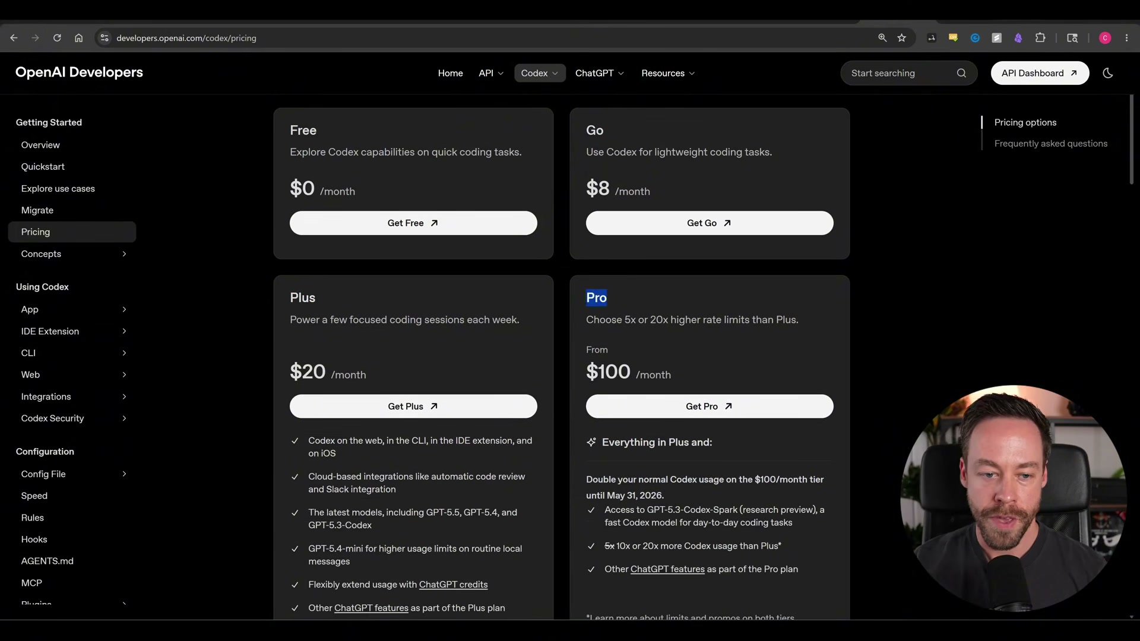The image size is (1140, 641).
Task: Open Explore use cases in sidebar
Action: pyautogui.click(x=58, y=189)
